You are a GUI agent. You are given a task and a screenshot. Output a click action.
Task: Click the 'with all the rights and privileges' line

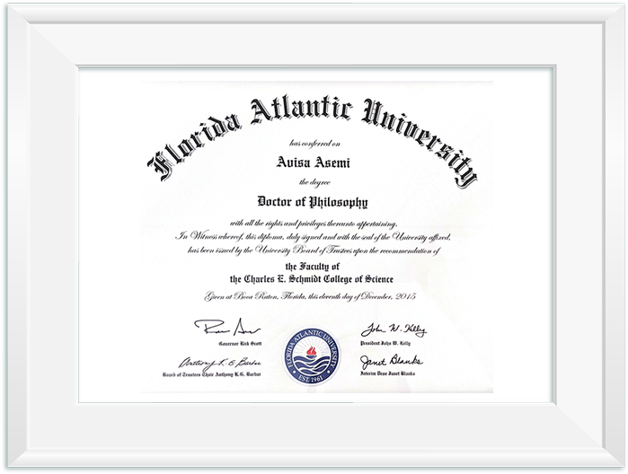[x=314, y=224]
